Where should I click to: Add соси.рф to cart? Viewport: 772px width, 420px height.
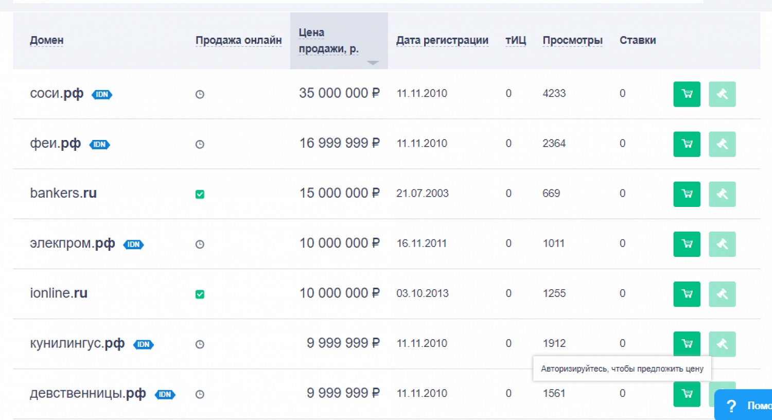pyautogui.click(x=687, y=94)
